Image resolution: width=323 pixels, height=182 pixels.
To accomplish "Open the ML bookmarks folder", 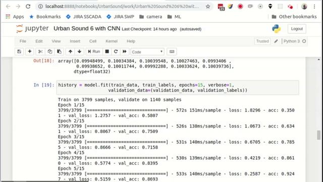I will point(174,17).
